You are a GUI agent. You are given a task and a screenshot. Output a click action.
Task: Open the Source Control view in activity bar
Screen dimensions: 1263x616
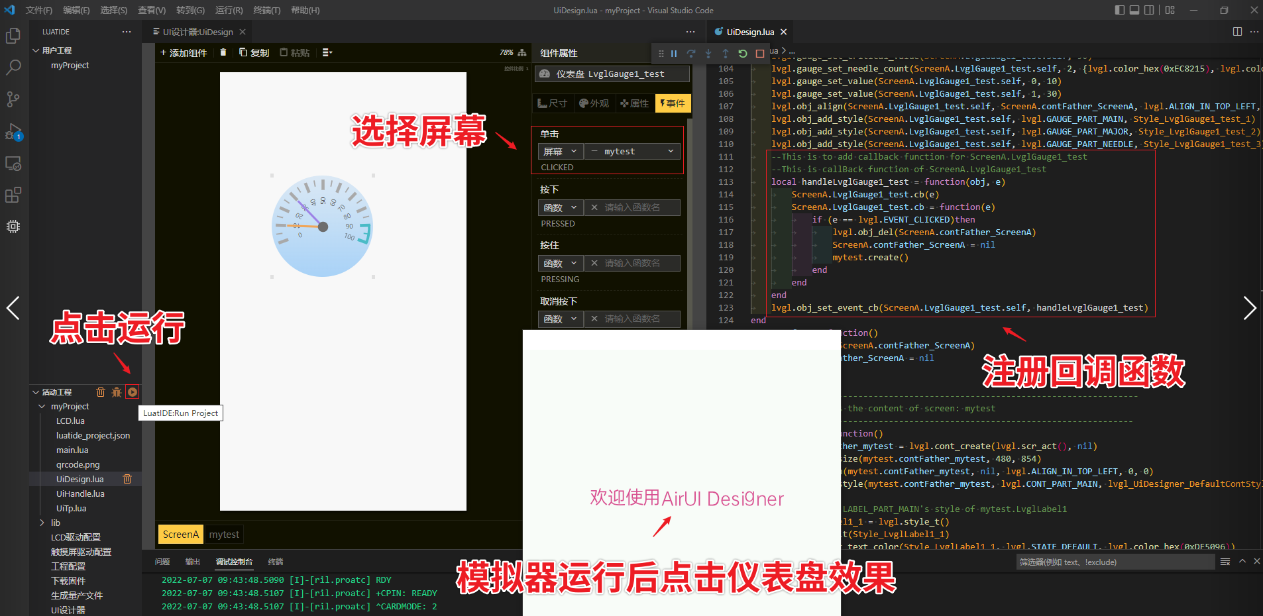click(13, 99)
